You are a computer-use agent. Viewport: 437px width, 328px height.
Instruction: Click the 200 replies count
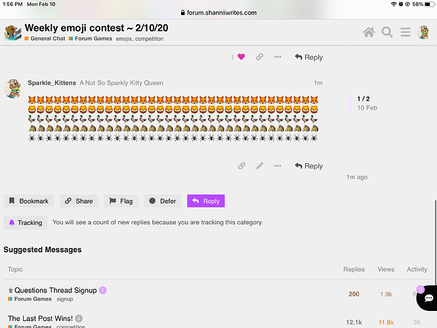(x=354, y=294)
